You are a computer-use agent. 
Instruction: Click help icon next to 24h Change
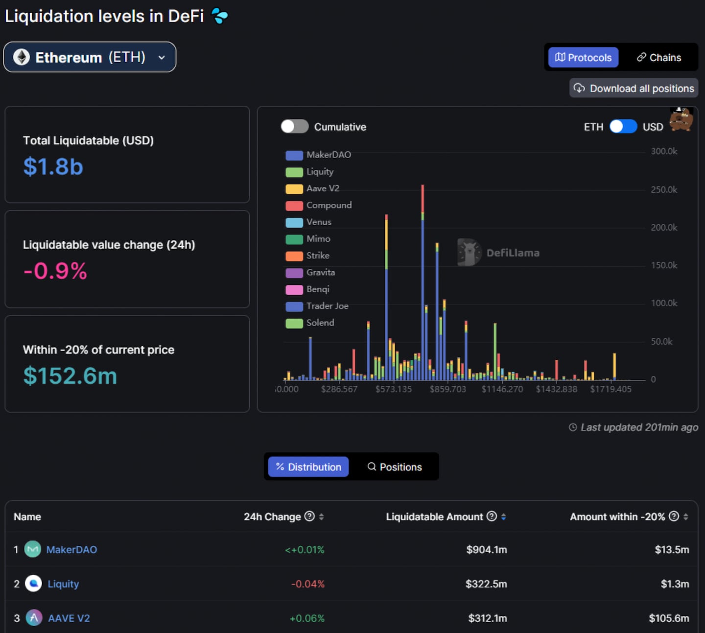(309, 516)
